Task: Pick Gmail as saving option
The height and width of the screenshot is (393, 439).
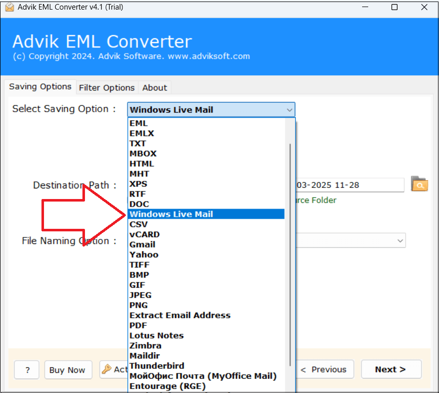Action: pyautogui.click(x=206, y=244)
